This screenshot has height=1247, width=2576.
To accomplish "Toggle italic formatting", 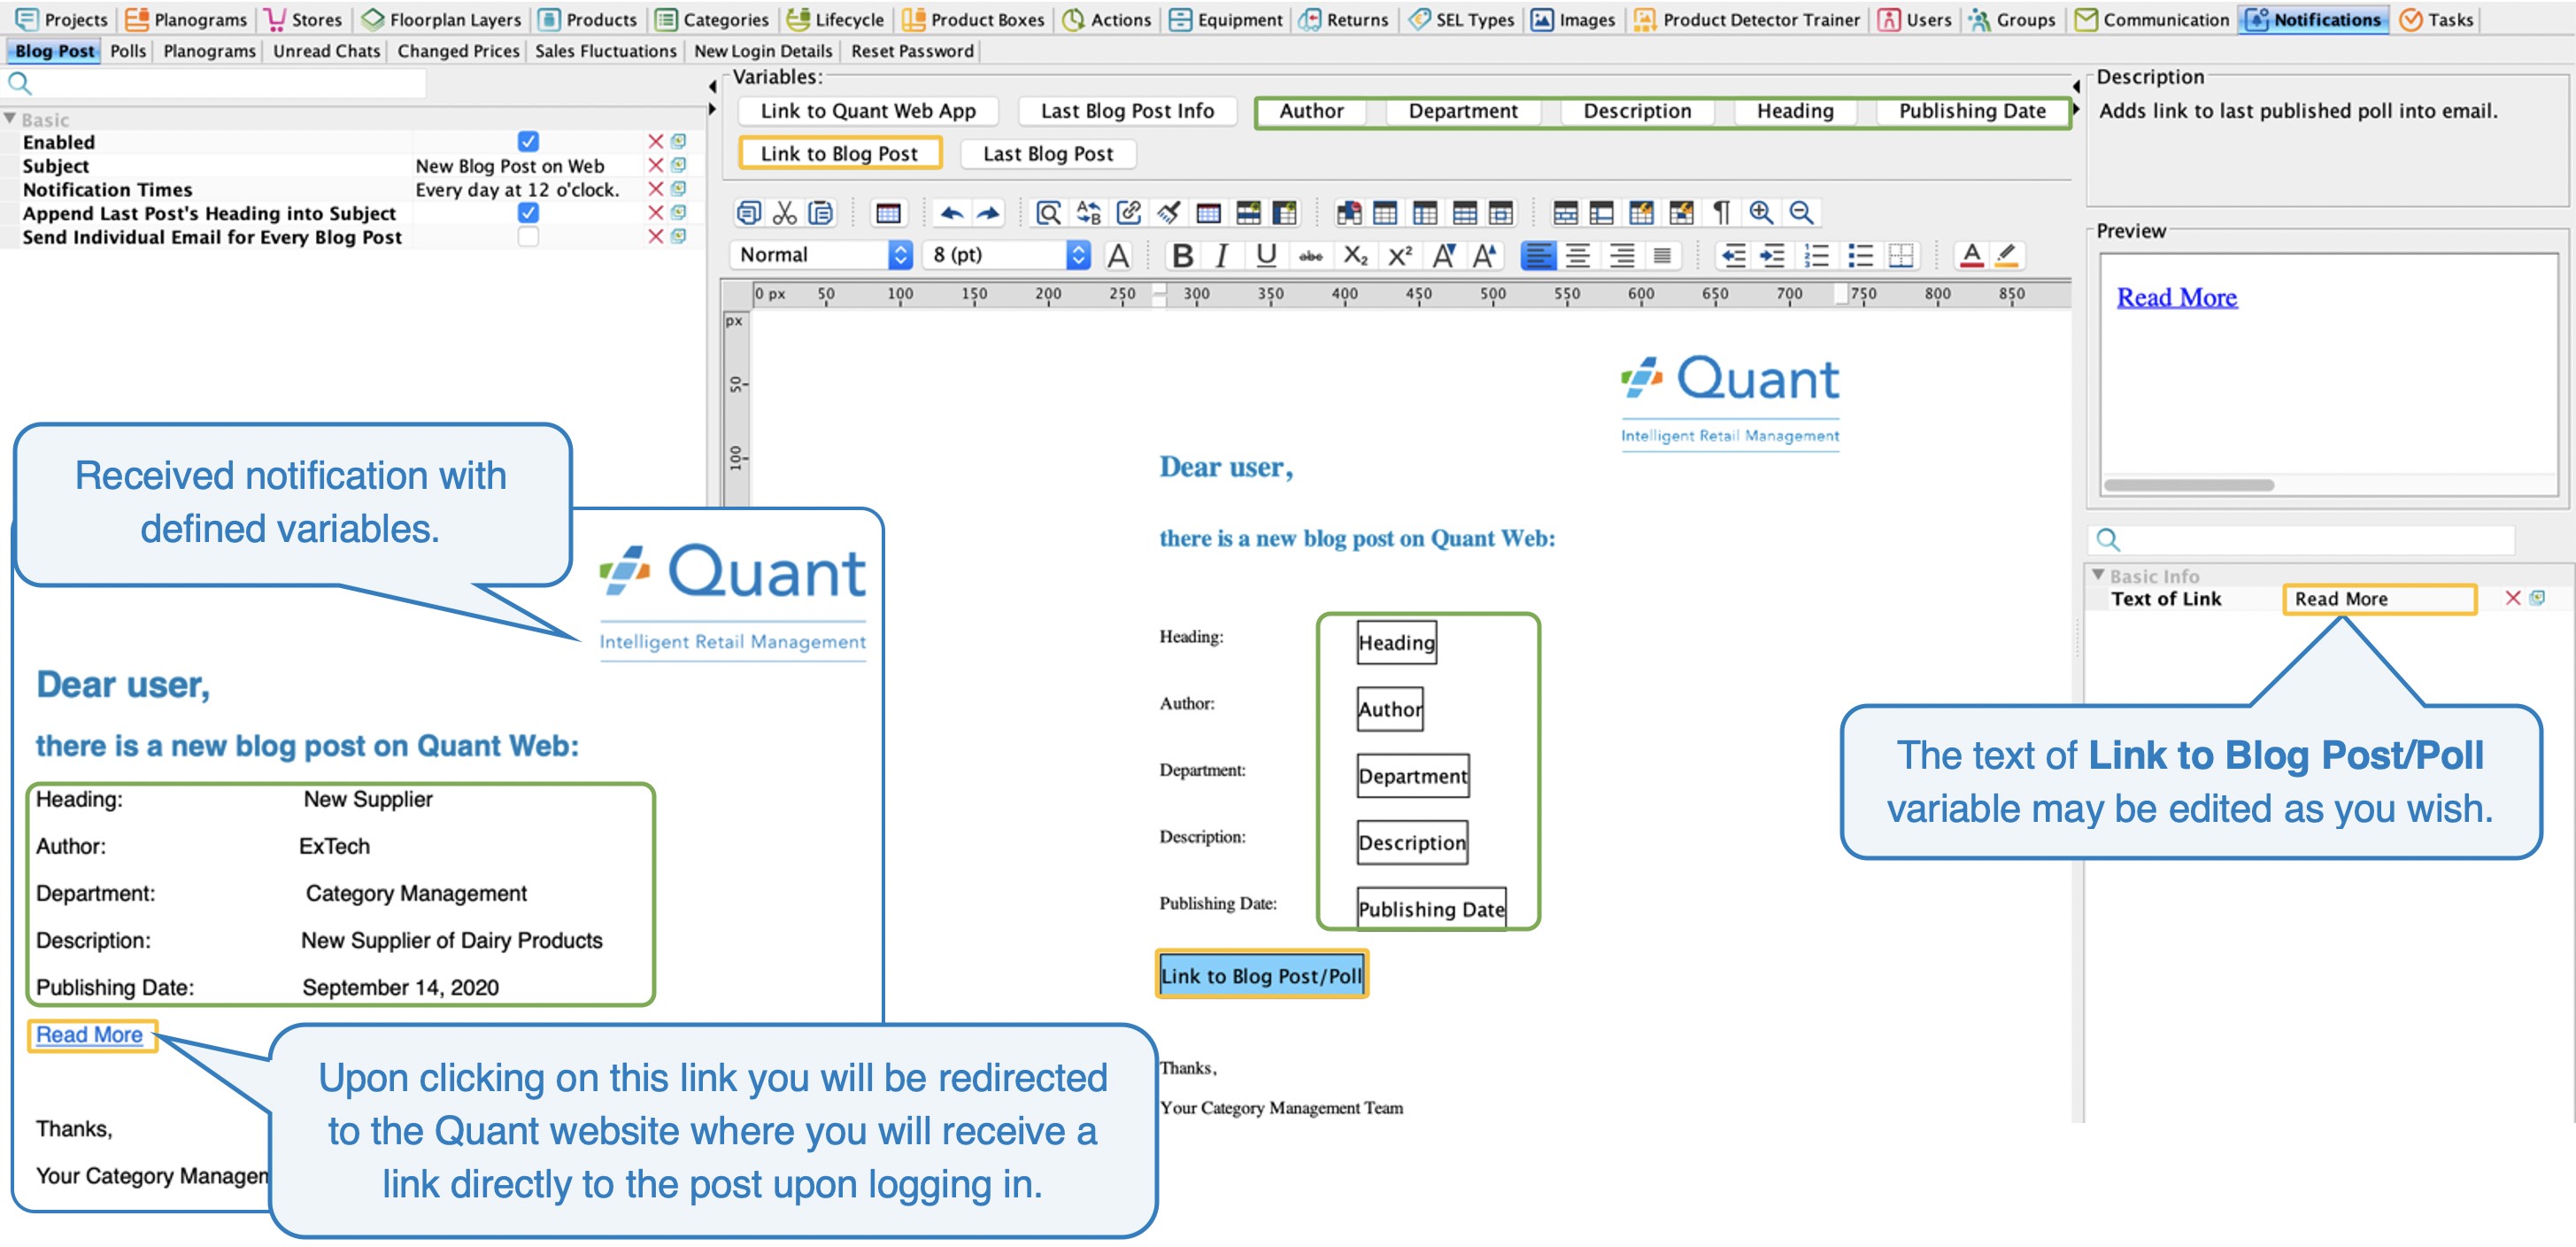I will click(x=1222, y=256).
